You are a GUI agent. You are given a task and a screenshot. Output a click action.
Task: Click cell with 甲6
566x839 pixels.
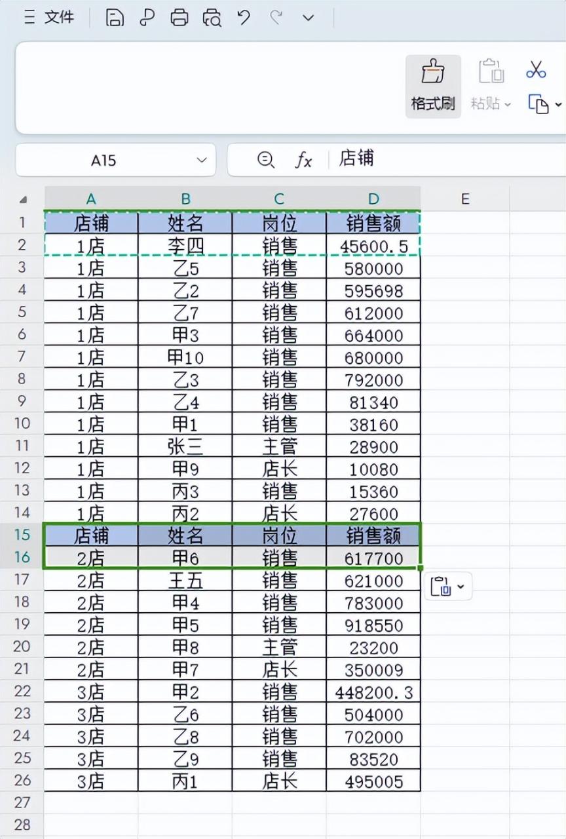(185, 558)
